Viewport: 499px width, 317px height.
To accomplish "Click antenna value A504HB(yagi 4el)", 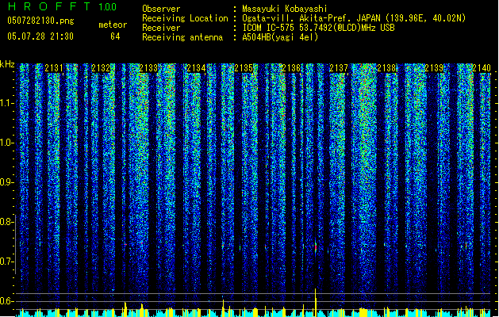I will click(280, 37).
